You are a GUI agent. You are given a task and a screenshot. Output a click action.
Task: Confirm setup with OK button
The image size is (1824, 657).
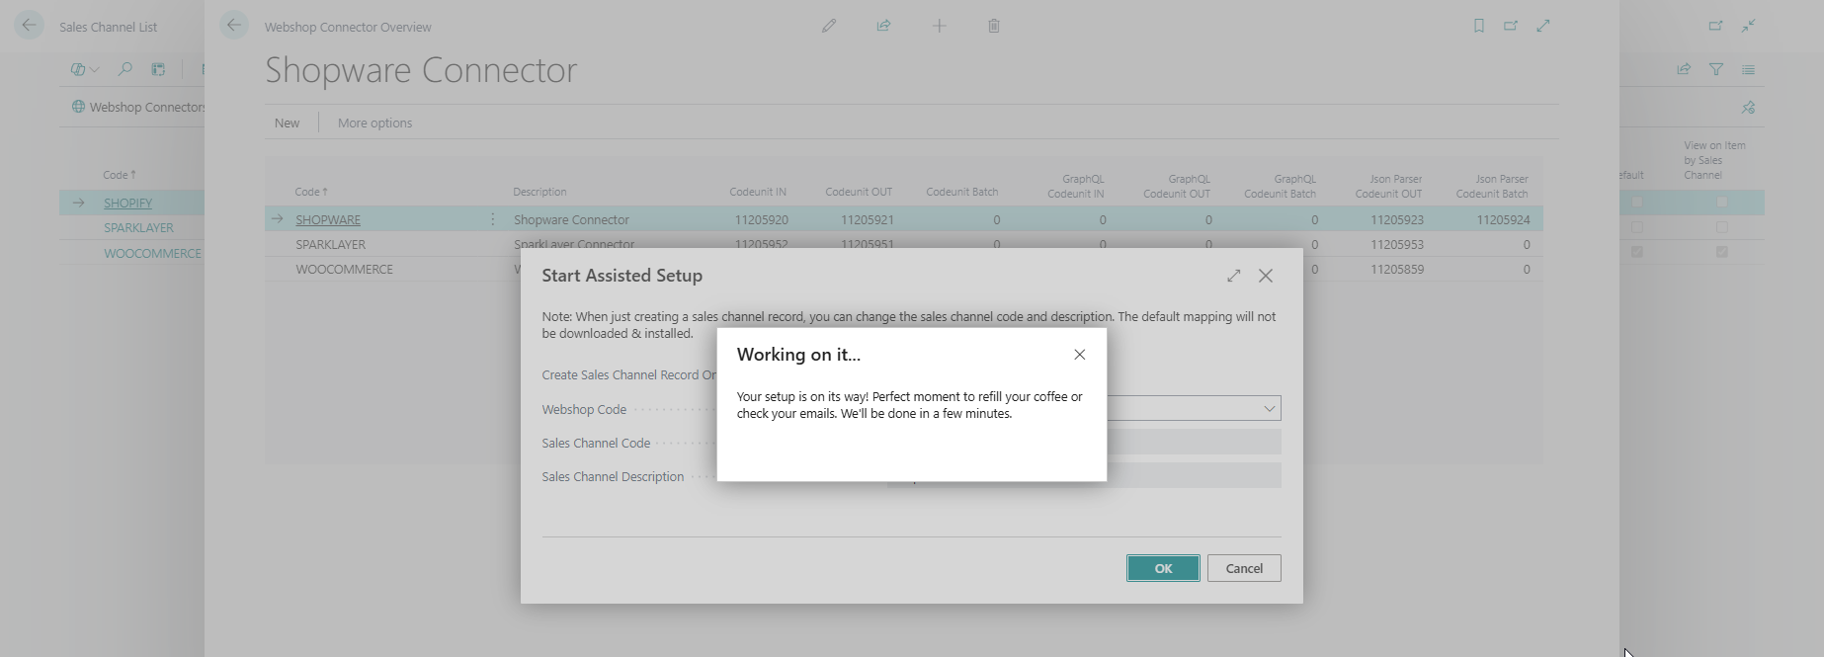pyautogui.click(x=1163, y=568)
